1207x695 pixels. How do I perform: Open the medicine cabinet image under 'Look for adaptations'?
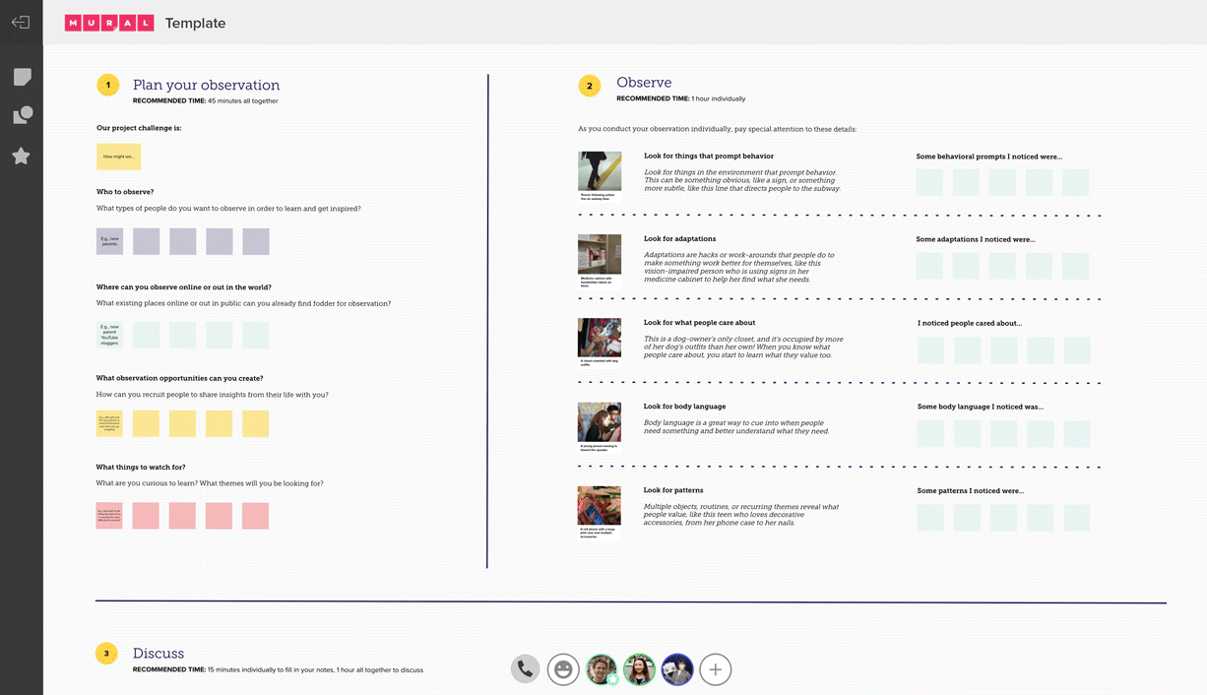coord(600,257)
